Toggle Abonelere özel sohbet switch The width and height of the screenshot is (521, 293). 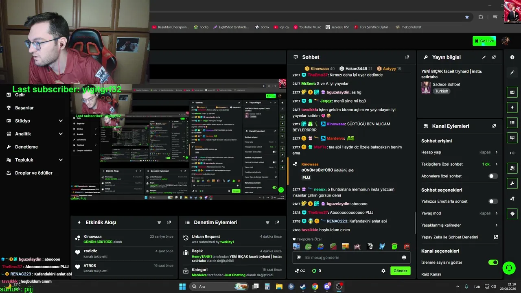[493, 176]
